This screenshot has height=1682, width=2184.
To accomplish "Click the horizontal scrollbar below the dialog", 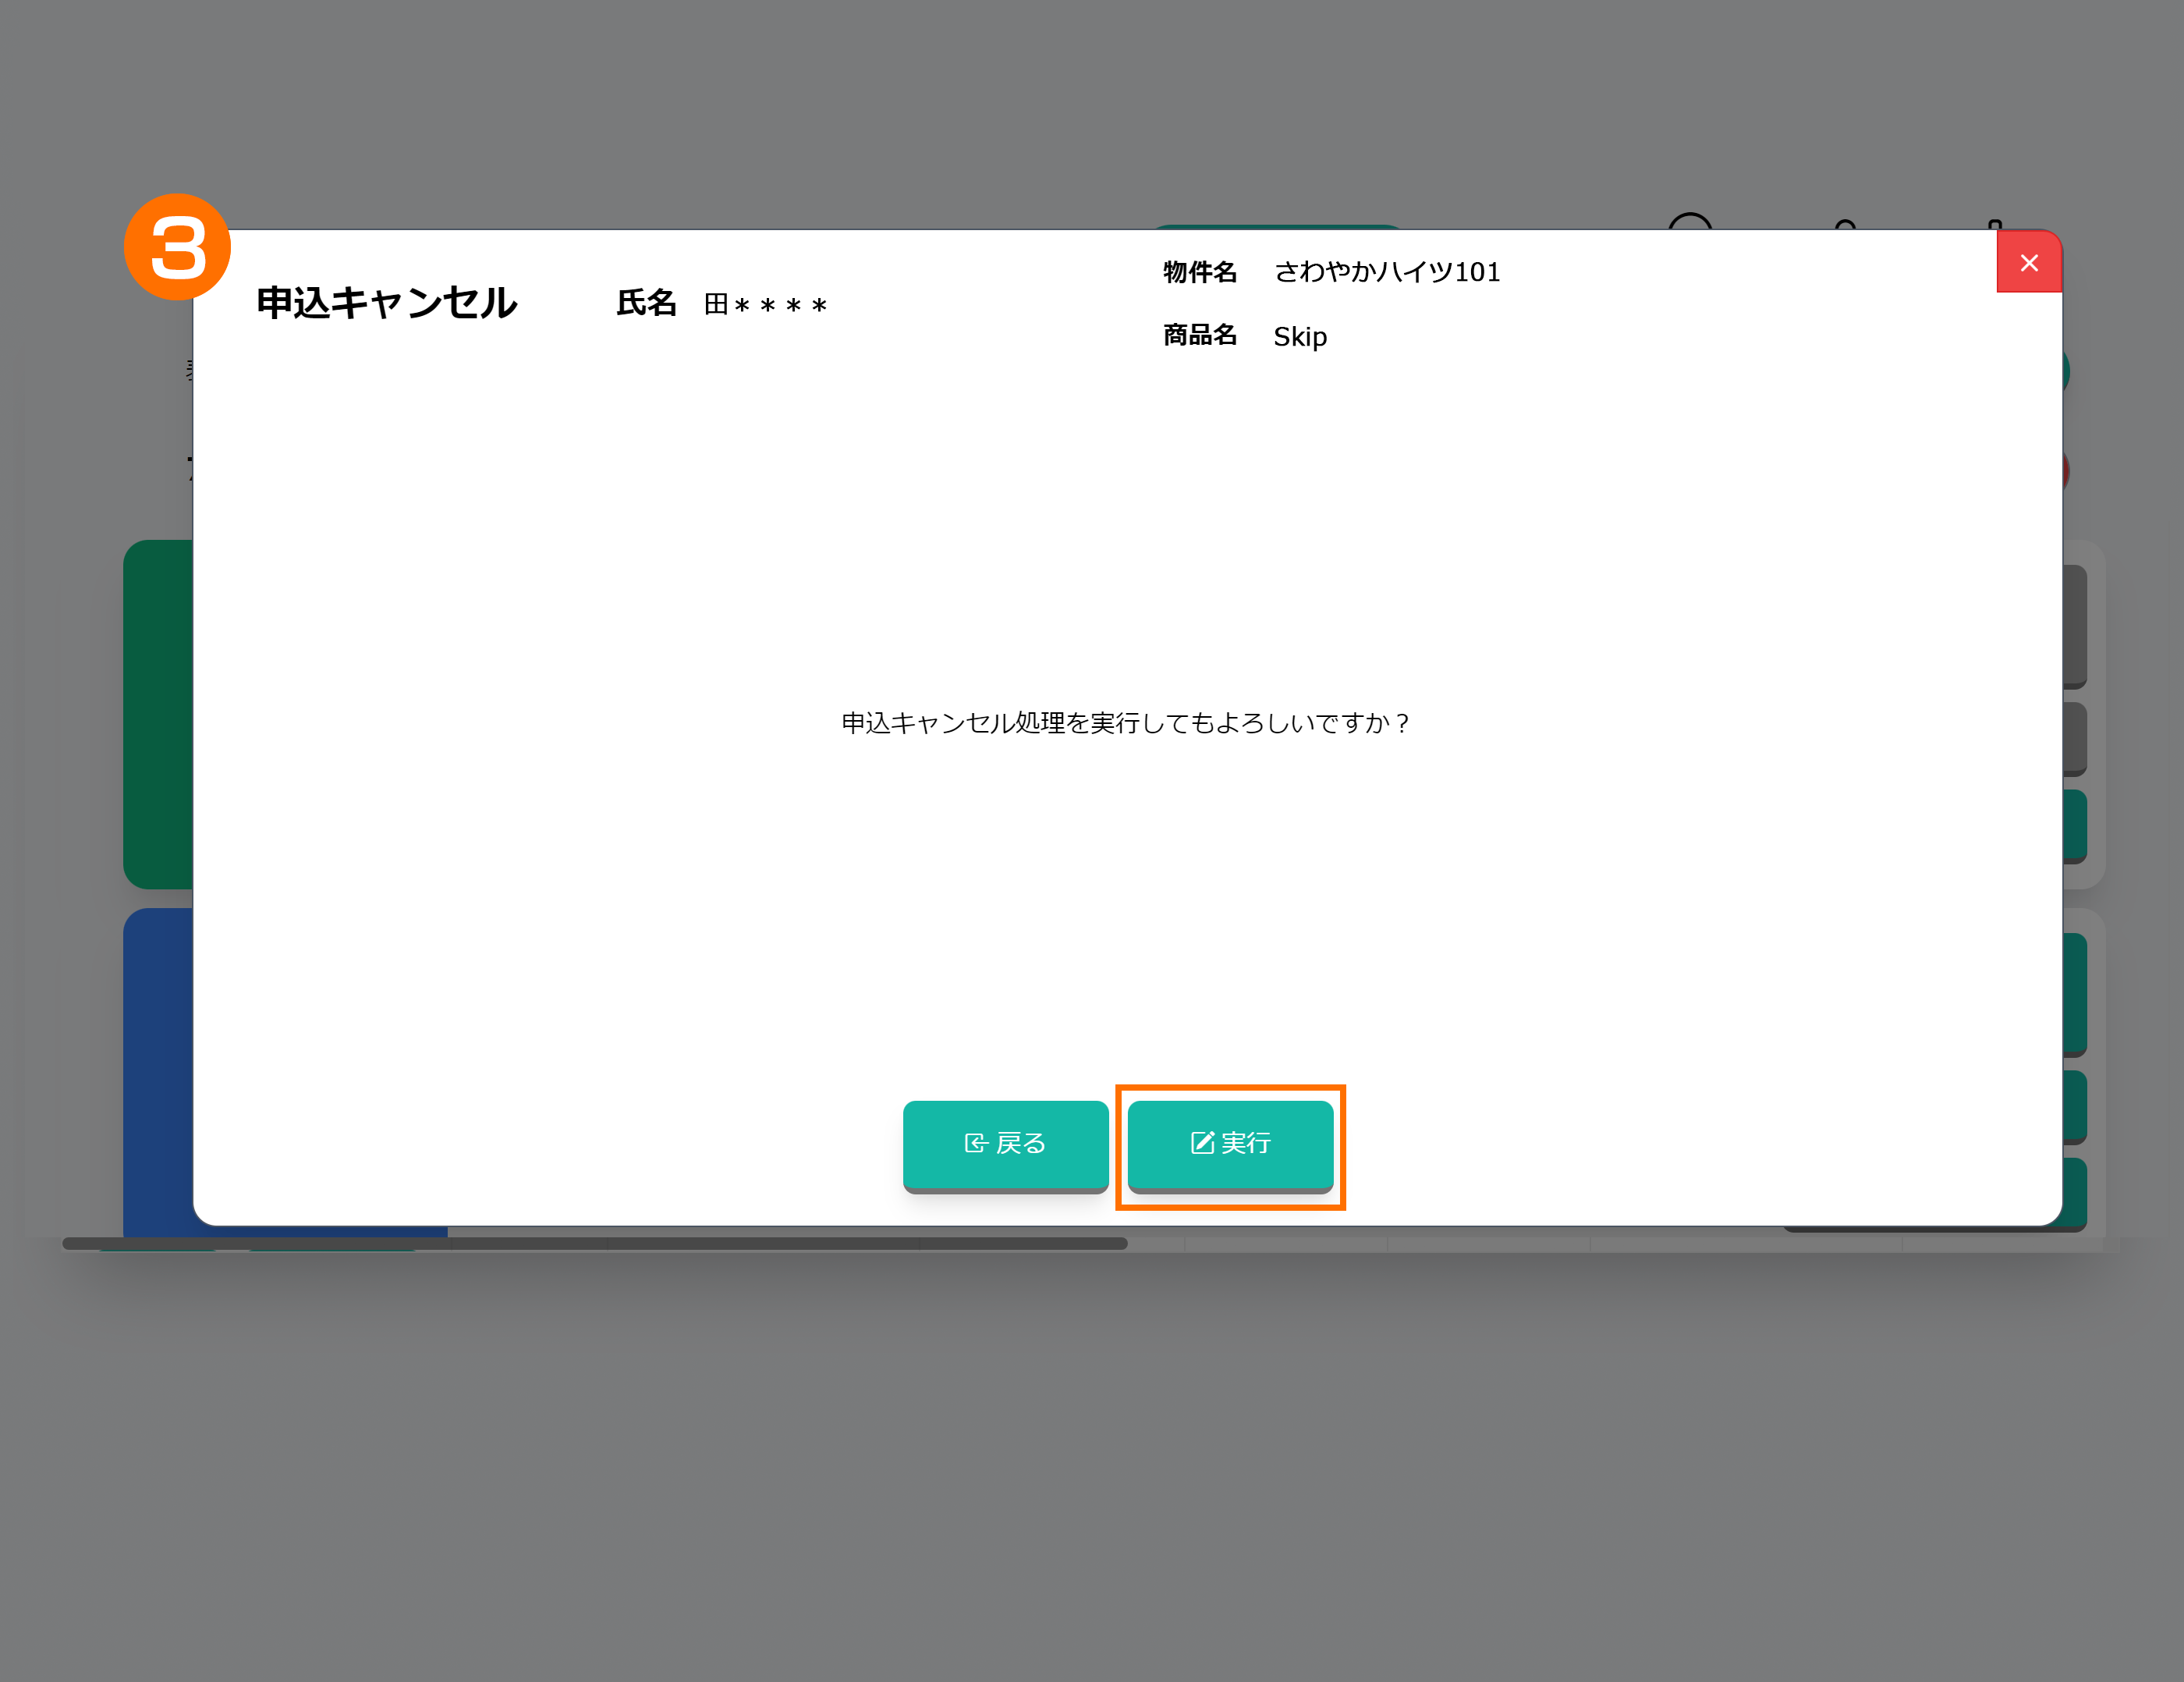I will (x=594, y=1244).
